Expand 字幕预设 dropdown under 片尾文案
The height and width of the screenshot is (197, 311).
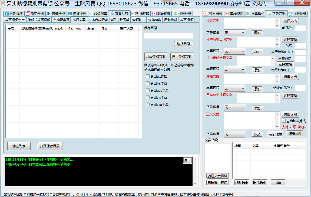[234, 88]
